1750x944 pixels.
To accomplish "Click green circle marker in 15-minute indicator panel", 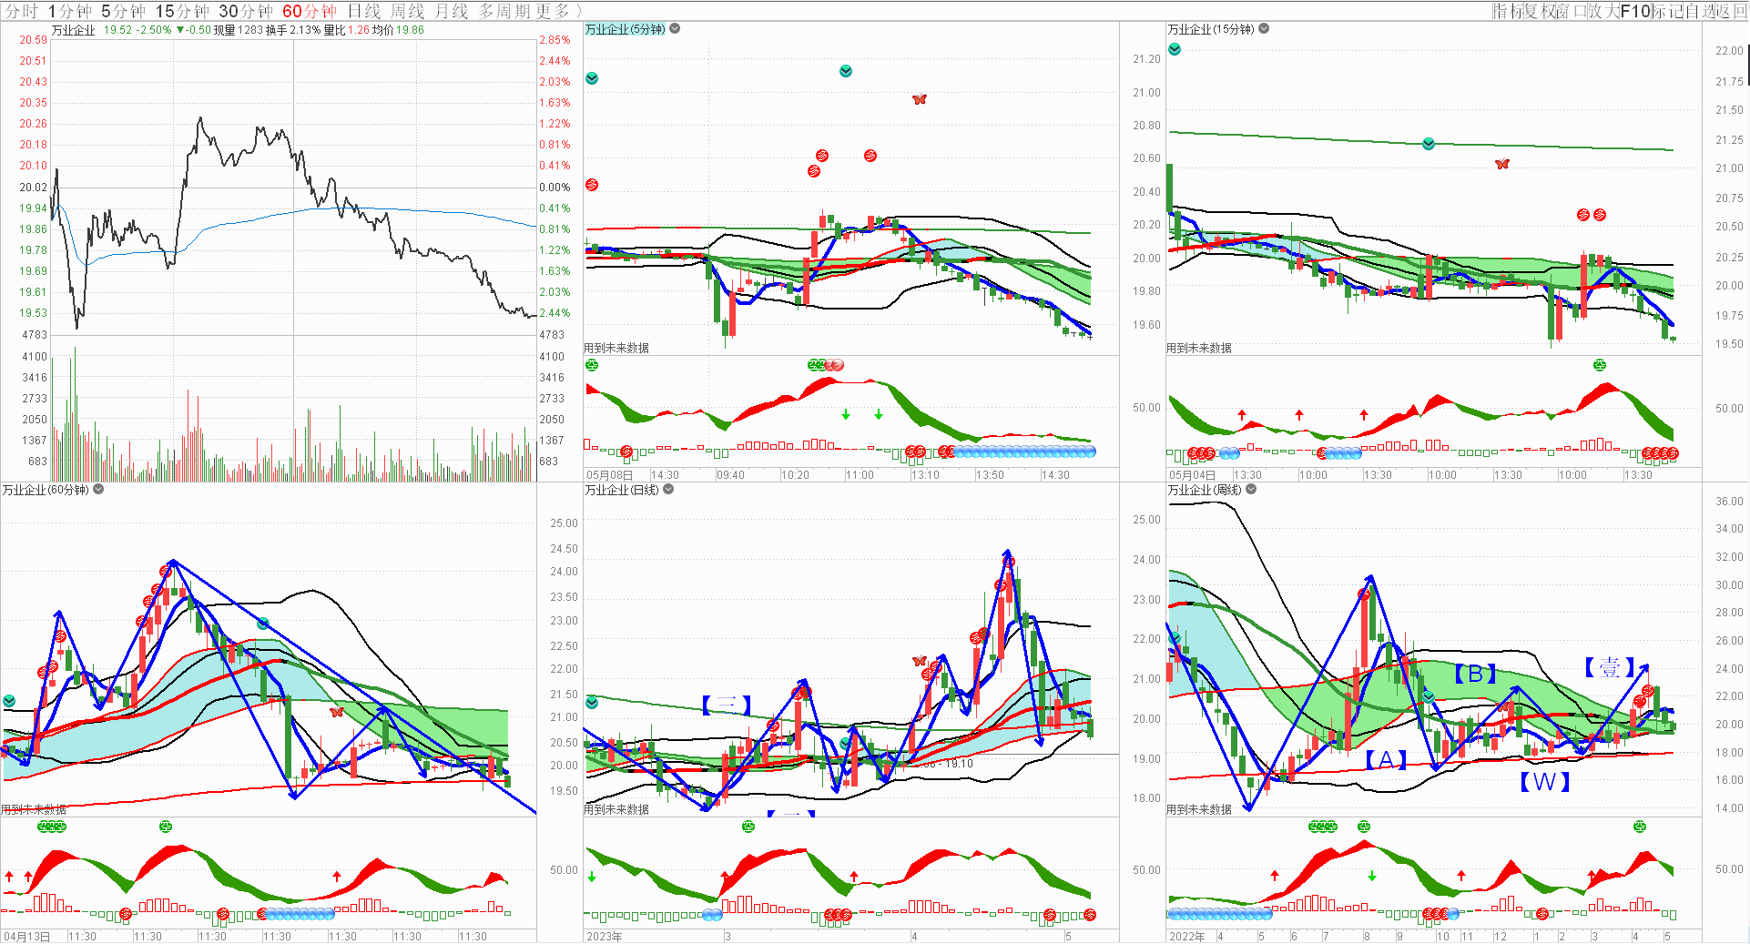I will pos(1600,365).
